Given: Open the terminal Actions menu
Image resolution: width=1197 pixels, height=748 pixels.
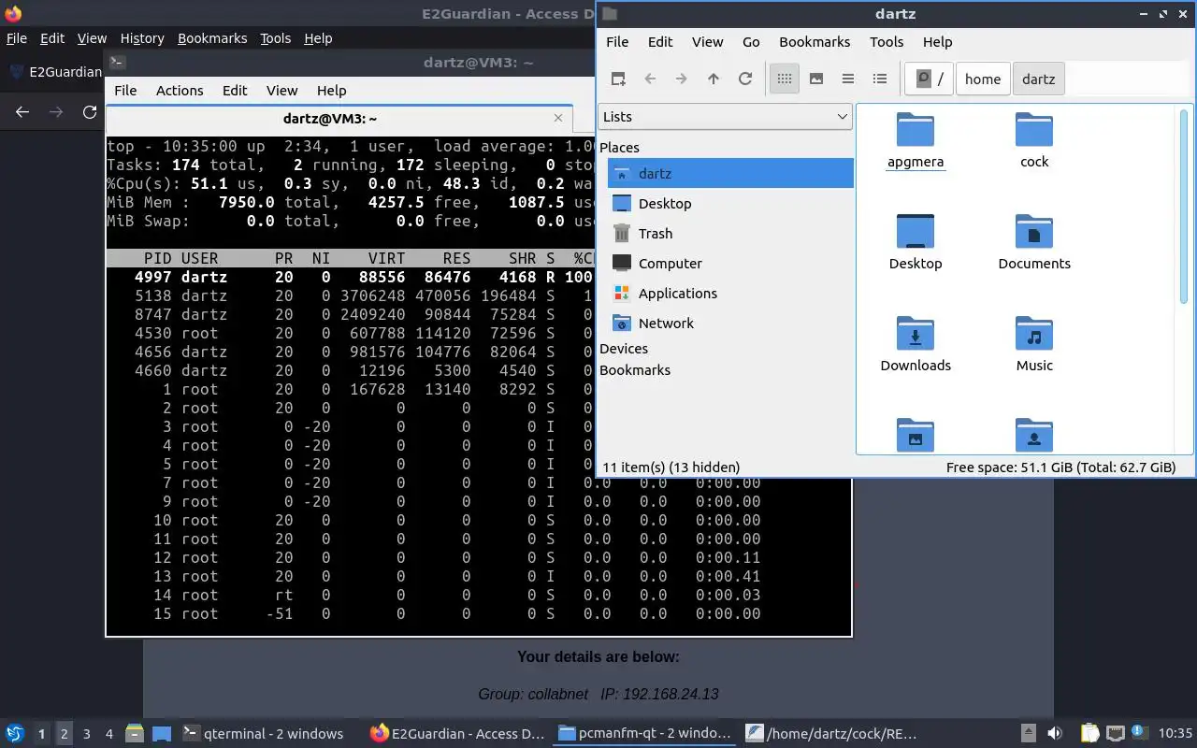Looking at the screenshot, I should click(180, 91).
